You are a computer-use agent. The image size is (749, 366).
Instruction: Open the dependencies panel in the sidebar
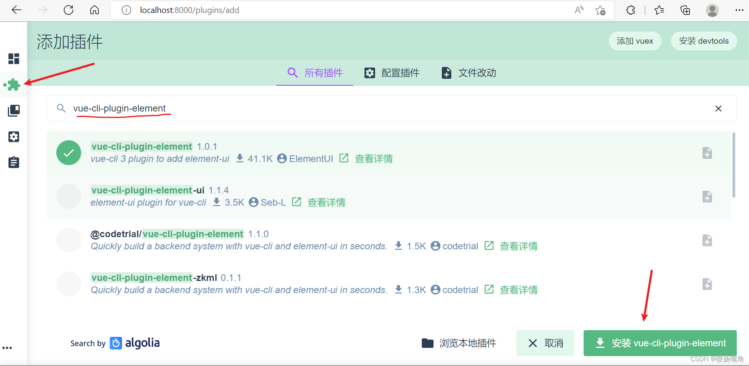tap(14, 111)
